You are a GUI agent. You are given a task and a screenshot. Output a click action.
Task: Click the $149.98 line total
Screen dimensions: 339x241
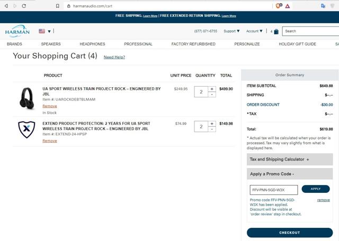[226, 124]
